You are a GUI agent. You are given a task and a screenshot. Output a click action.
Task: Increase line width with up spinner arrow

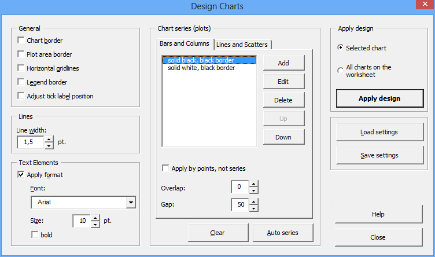click(x=49, y=139)
